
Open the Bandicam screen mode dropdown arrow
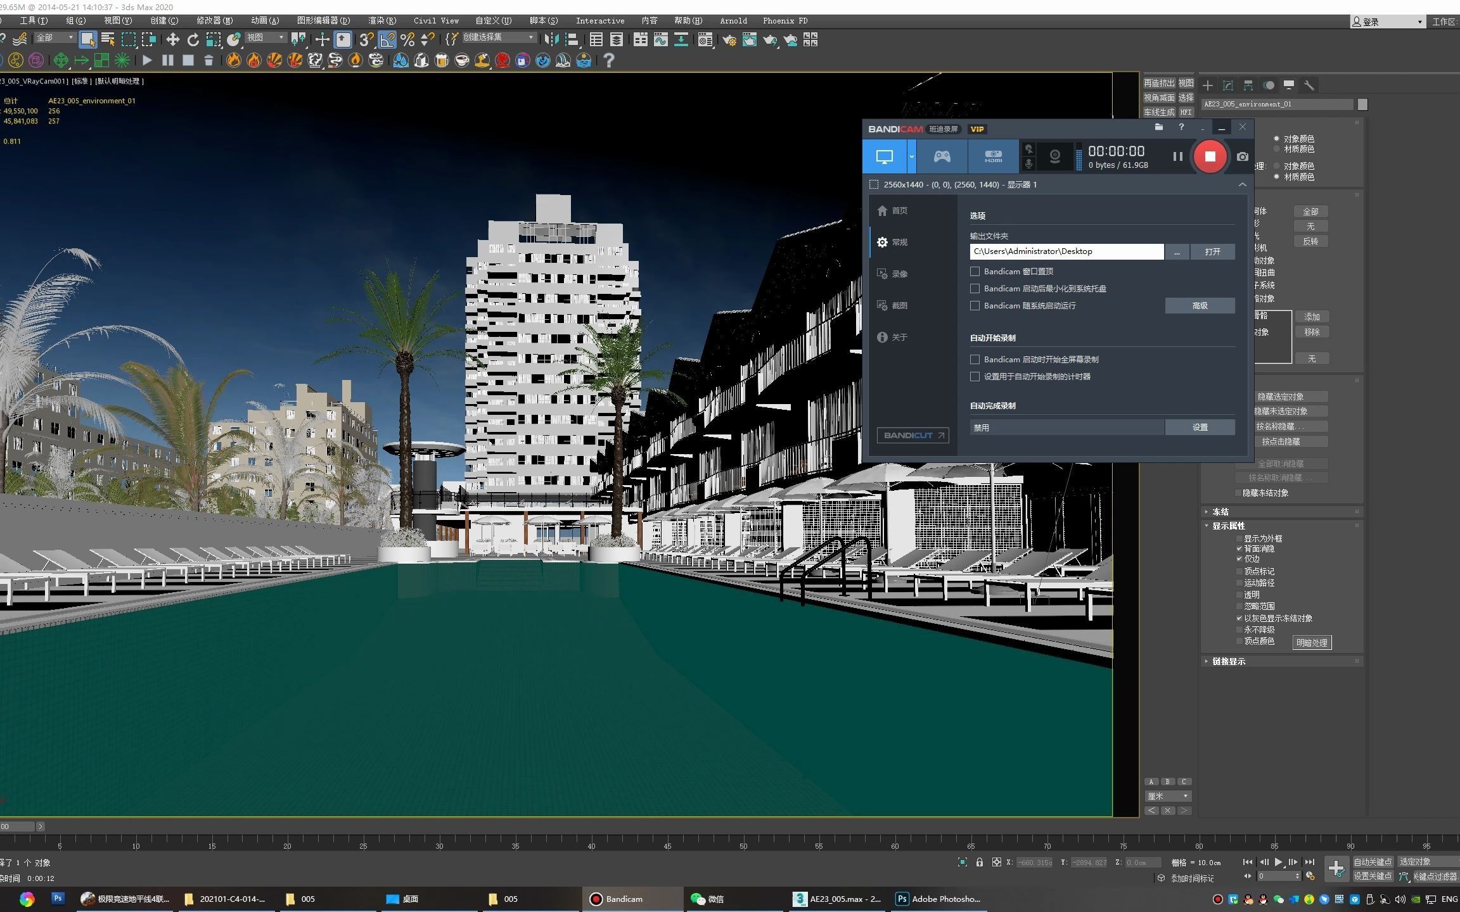tap(911, 156)
